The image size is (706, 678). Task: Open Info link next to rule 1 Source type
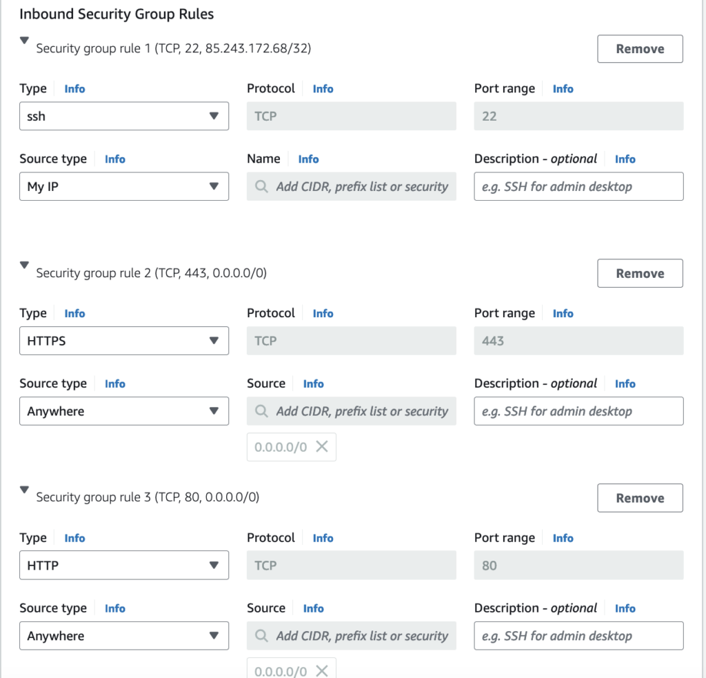coord(115,159)
